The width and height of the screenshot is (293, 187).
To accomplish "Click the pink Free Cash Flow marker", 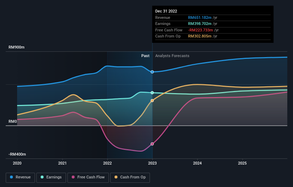I will pos(152,144).
